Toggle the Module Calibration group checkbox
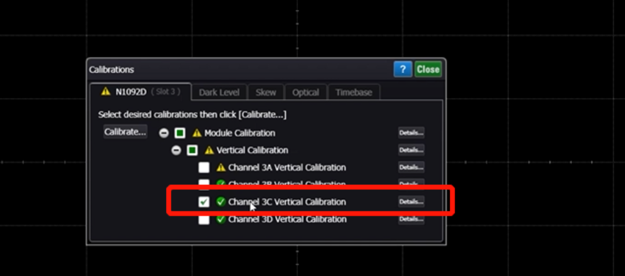This screenshot has width=625, height=276. pyautogui.click(x=180, y=133)
